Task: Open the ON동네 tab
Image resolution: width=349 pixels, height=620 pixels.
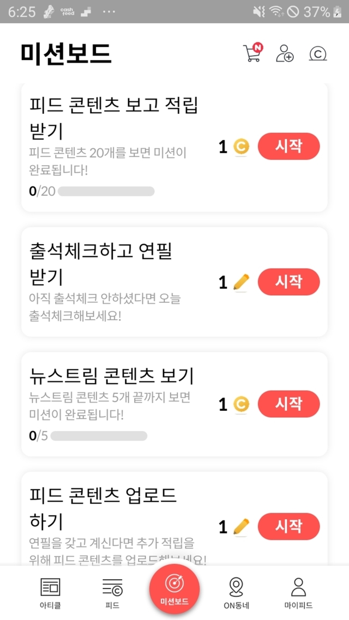Action: [x=236, y=593]
